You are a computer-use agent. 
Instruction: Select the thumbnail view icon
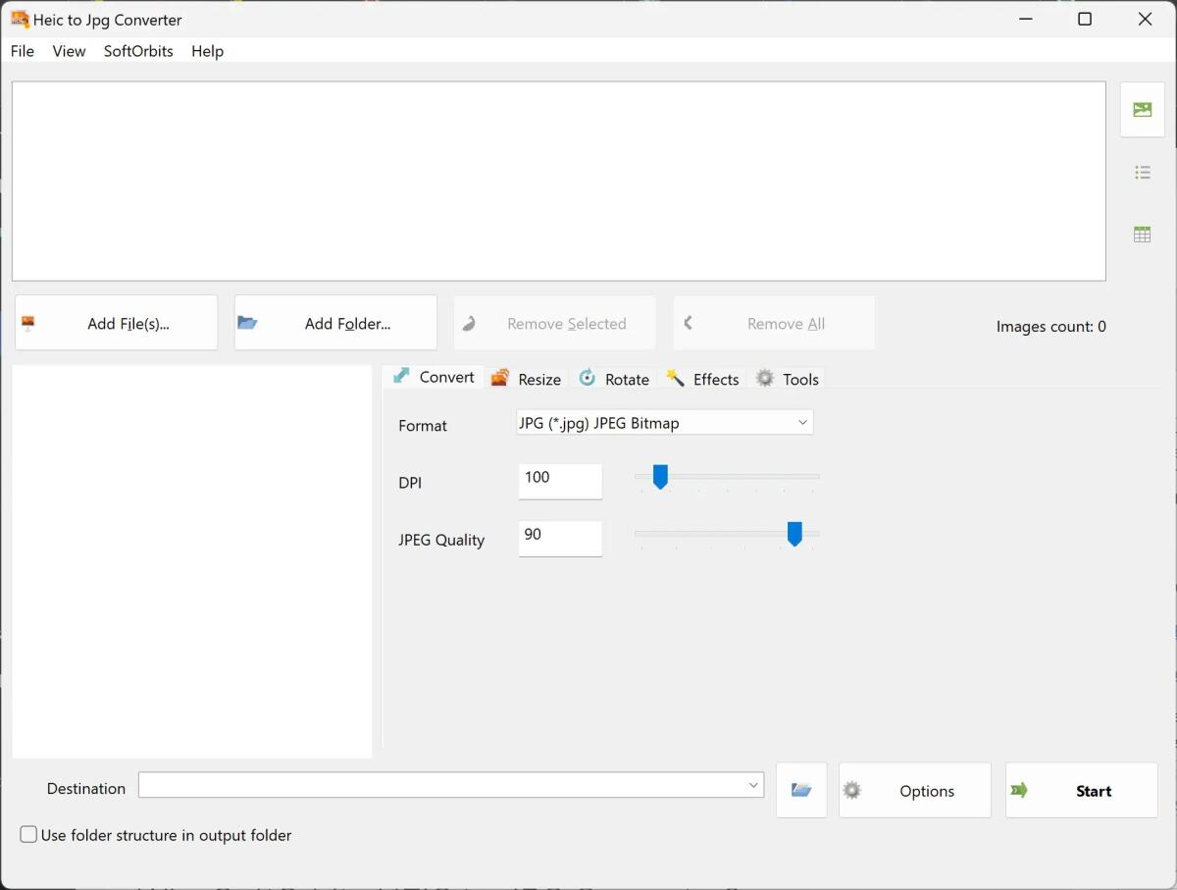tap(1142, 109)
